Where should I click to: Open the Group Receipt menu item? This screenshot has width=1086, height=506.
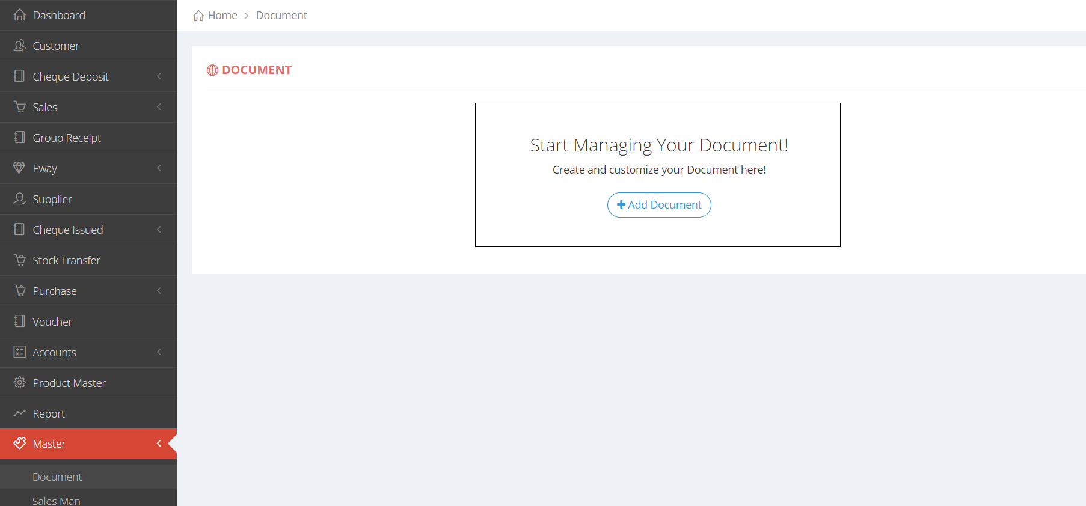pos(67,138)
